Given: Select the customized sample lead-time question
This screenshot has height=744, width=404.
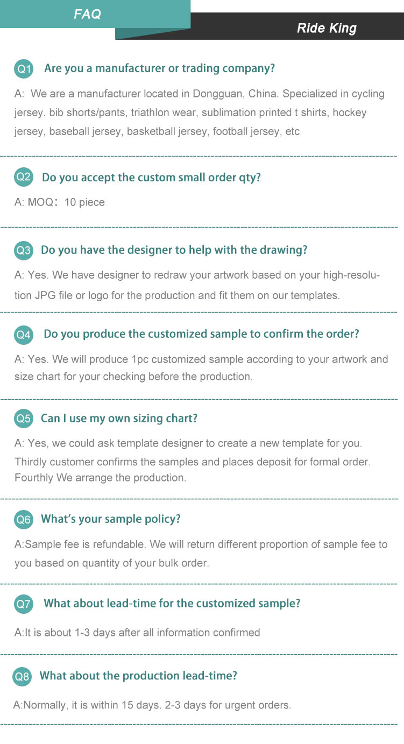Looking at the screenshot, I should [x=172, y=603].
